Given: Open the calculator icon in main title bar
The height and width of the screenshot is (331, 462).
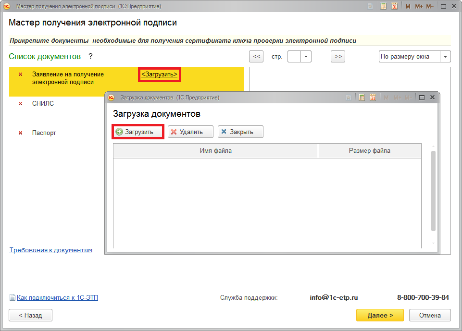Looking at the screenshot, I should (x=384, y=6).
